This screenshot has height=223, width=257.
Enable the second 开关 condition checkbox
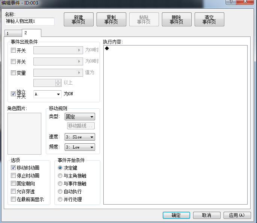(13, 62)
